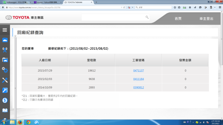Click the volume icon in system tray
223x125 pixels.
[x=204, y=122]
